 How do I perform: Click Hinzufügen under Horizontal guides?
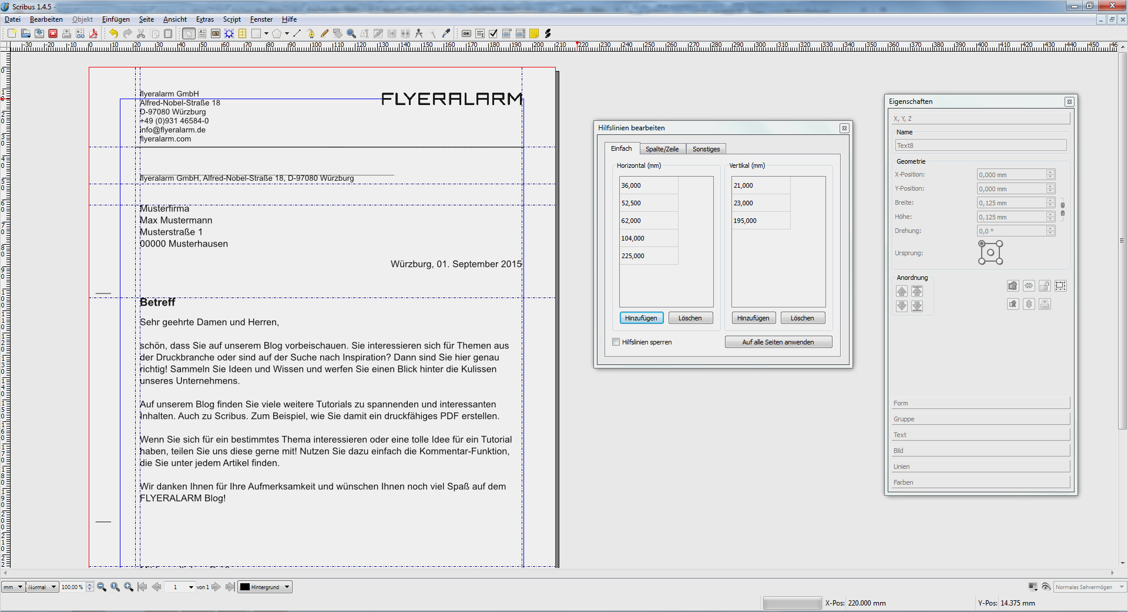click(641, 318)
